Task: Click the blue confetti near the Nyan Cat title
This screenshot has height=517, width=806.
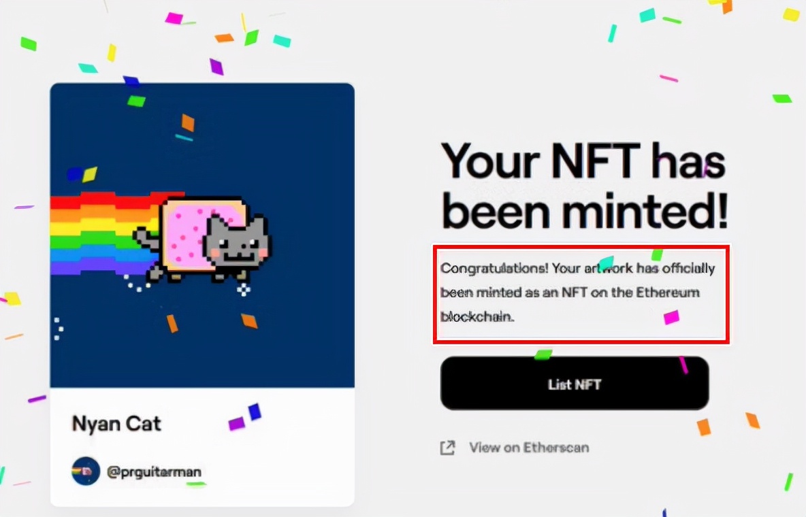Action: click(x=255, y=412)
